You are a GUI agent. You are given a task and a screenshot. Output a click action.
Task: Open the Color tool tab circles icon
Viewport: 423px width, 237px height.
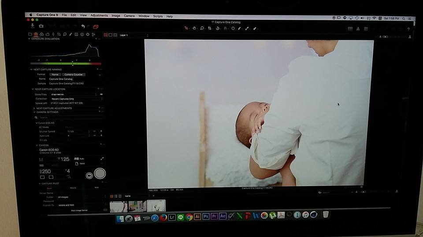pos(41,34)
